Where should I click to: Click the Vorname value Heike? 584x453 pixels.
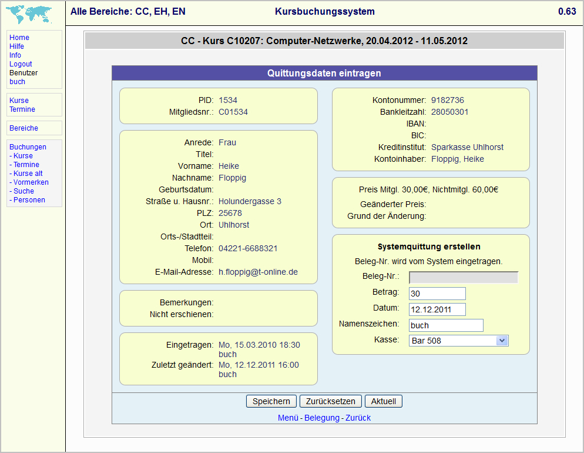229,166
